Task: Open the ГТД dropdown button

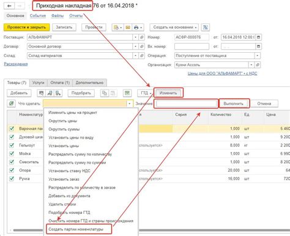Action: tap(146, 93)
